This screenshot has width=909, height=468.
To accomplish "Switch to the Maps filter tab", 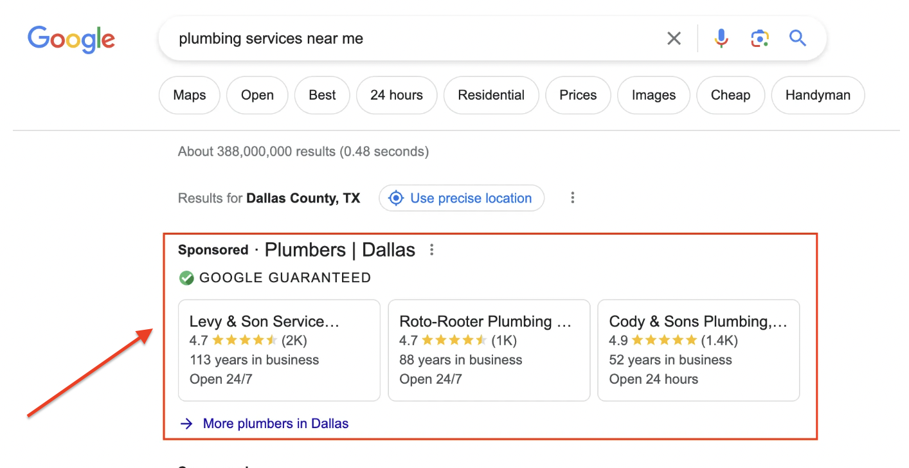I will coord(189,94).
